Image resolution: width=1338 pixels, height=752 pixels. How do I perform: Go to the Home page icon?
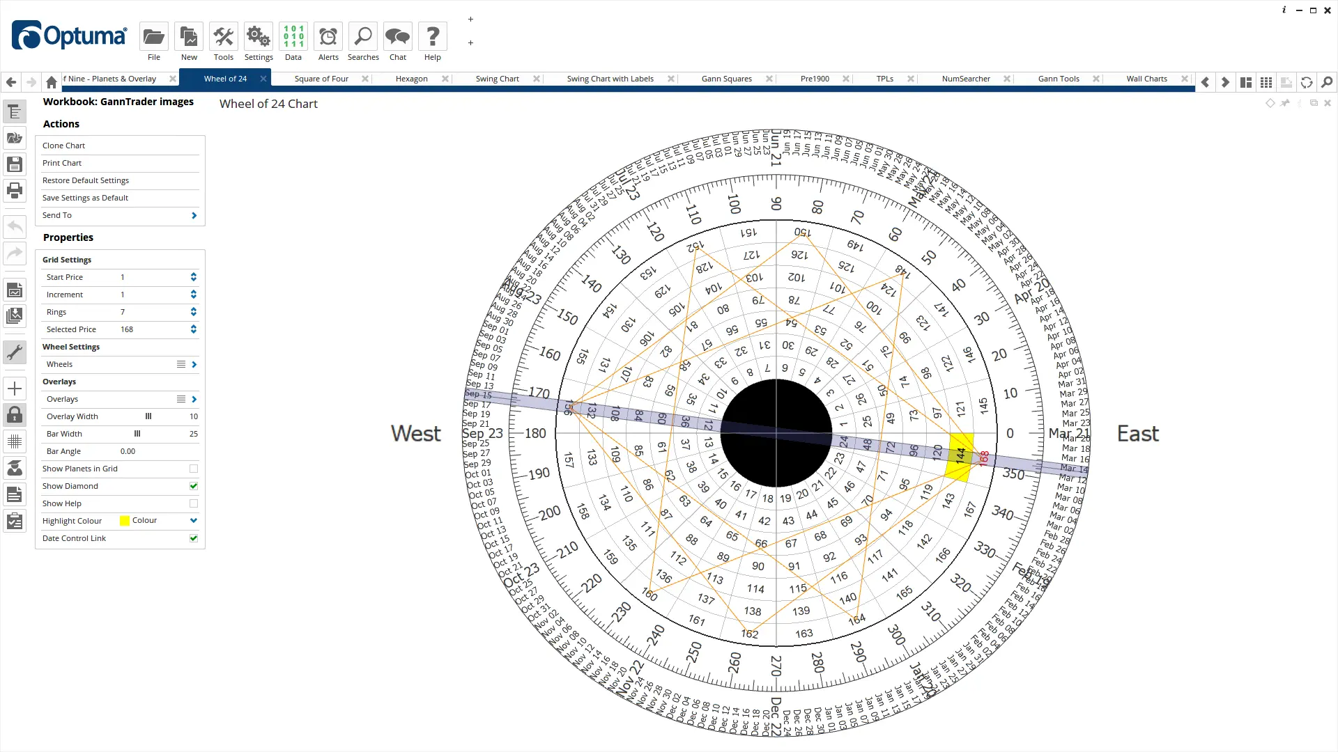tap(52, 82)
